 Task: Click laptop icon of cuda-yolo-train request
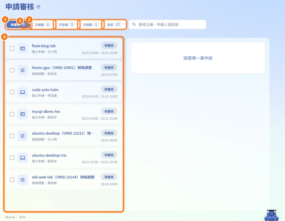(x=23, y=92)
